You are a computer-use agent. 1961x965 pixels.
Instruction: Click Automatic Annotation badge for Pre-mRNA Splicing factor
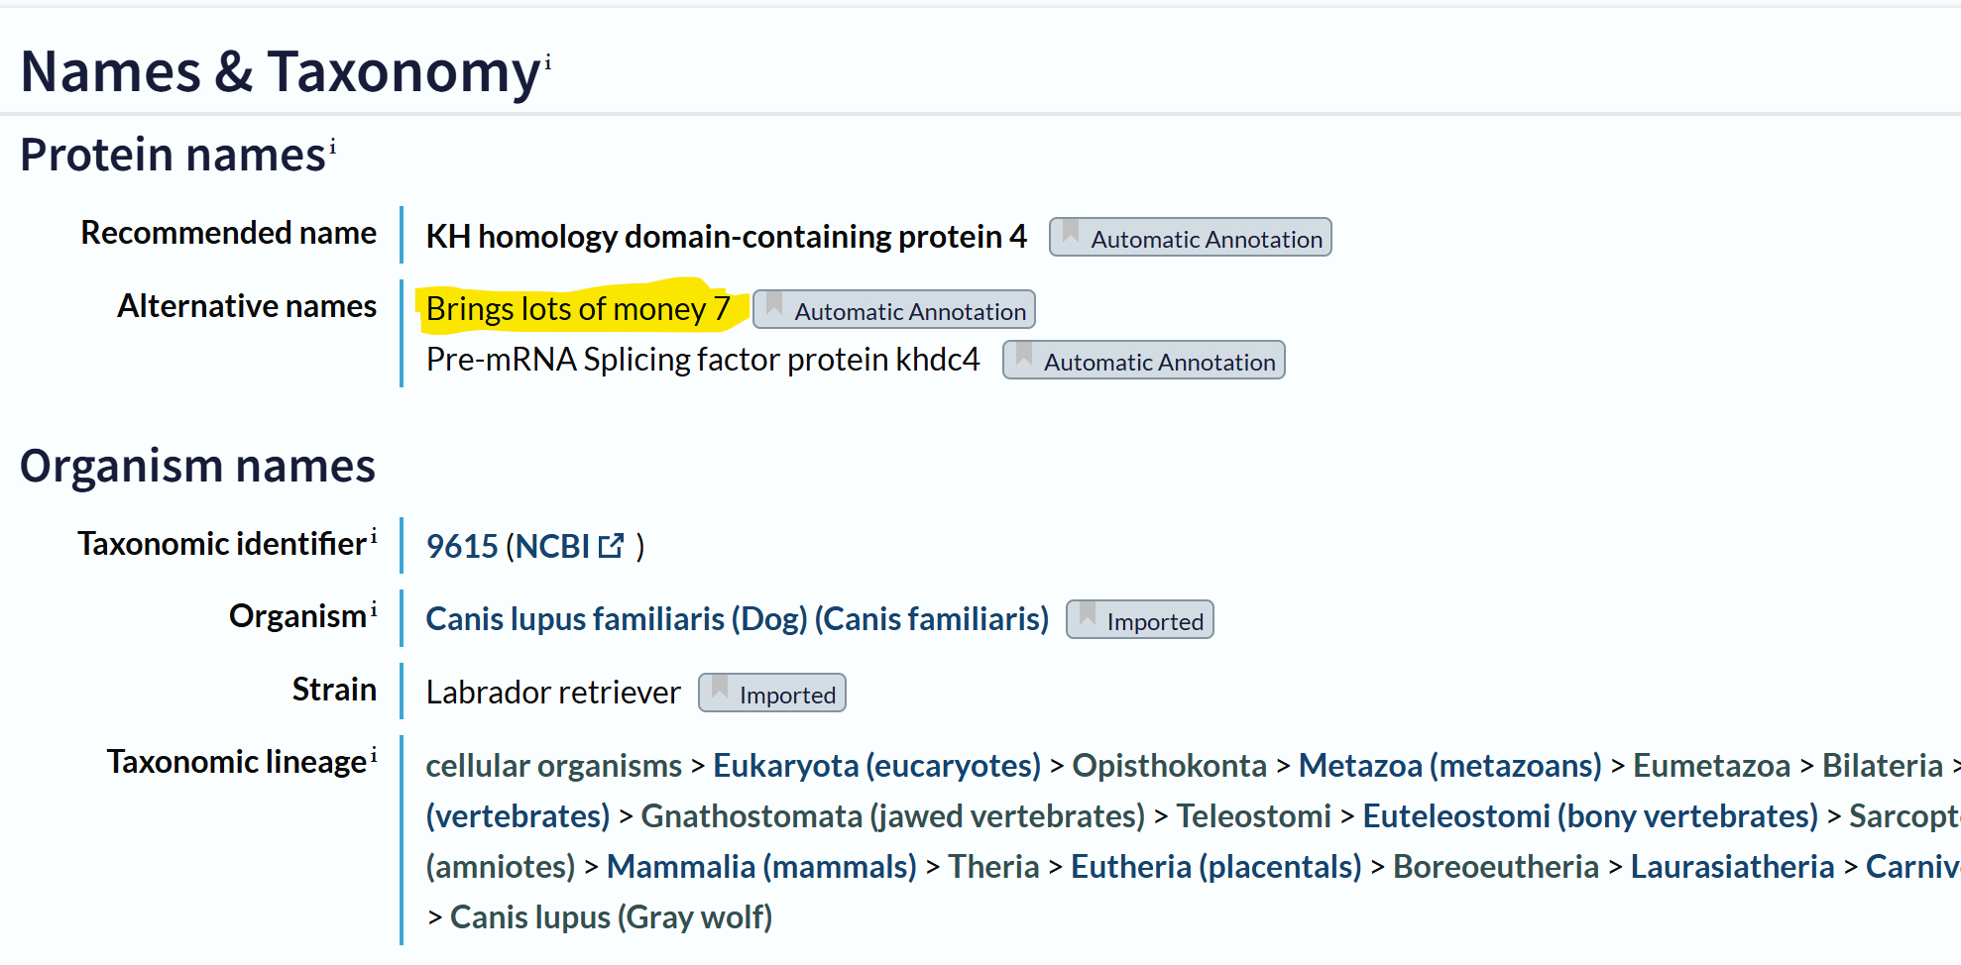pos(1143,361)
